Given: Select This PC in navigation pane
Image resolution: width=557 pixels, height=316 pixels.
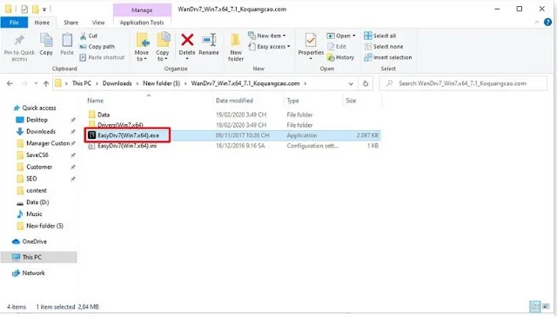Looking at the screenshot, I should (38, 257).
